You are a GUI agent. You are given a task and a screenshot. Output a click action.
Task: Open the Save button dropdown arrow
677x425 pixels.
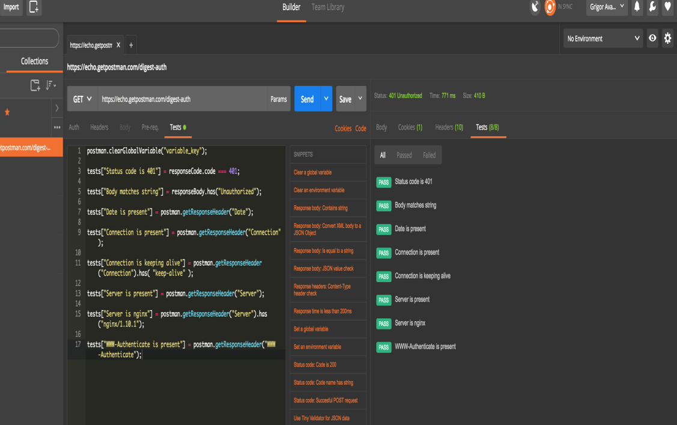click(x=360, y=99)
